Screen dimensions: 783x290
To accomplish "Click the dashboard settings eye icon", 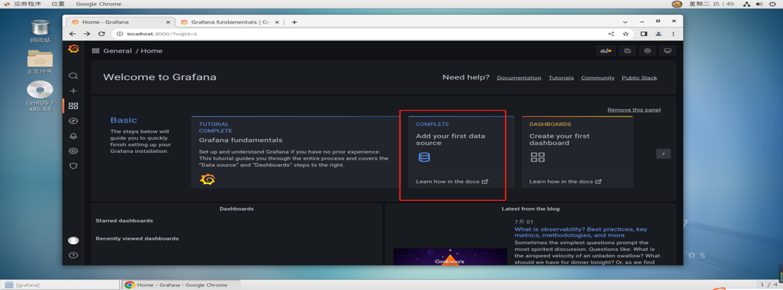I will [648, 51].
